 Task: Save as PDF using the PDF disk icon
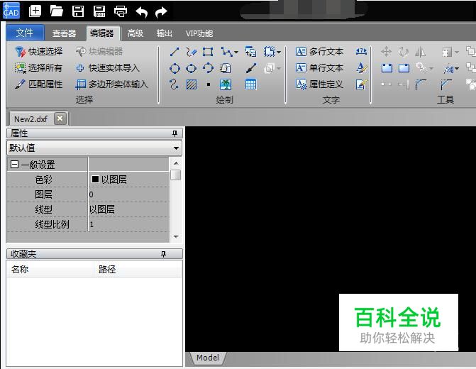tap(99, 11)
